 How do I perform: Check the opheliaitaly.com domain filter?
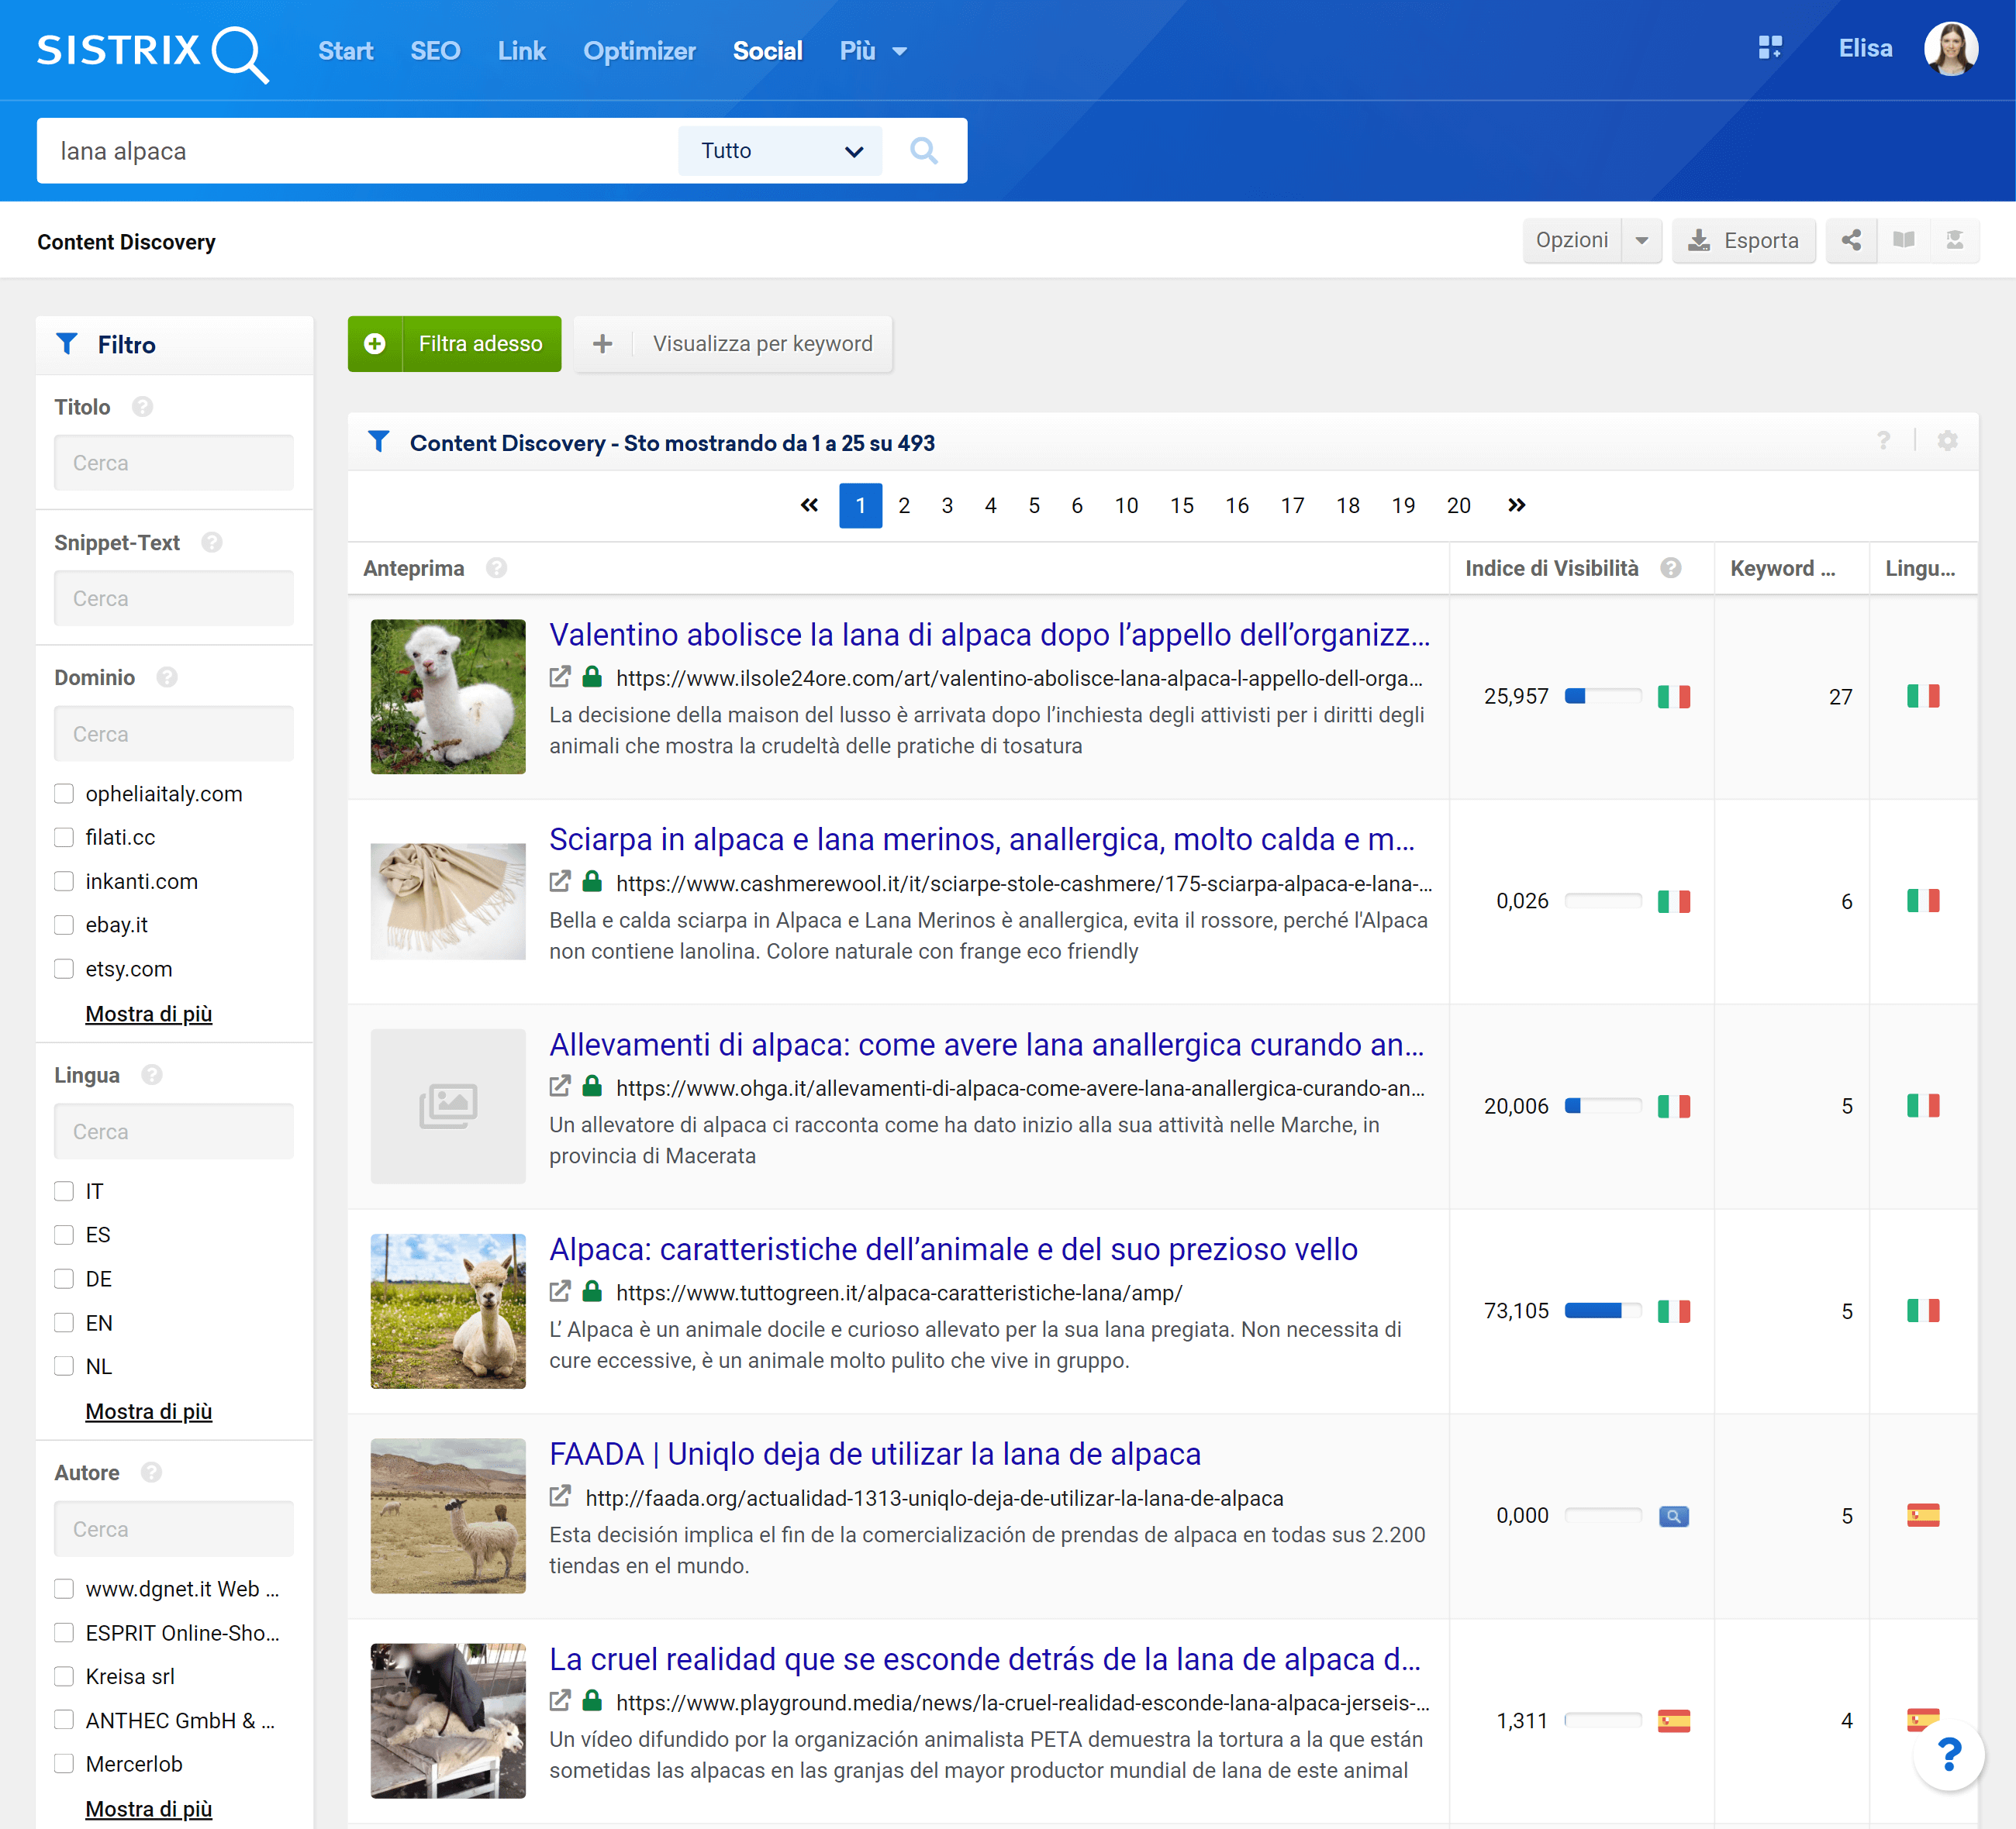pyautogui.click(x=64, y=794)
